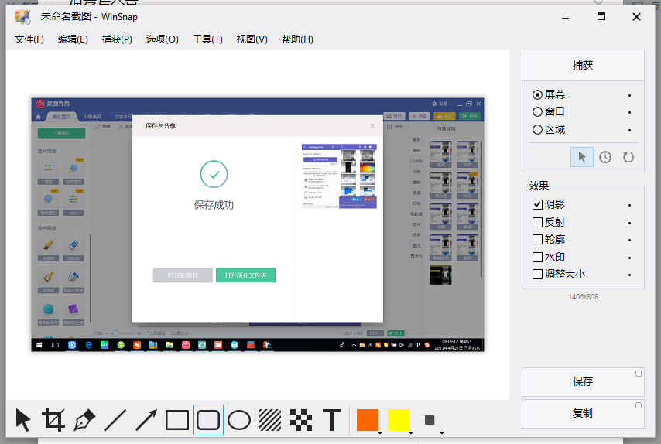Click the orange color swatch
661x444 pixels.
point(368,420)
